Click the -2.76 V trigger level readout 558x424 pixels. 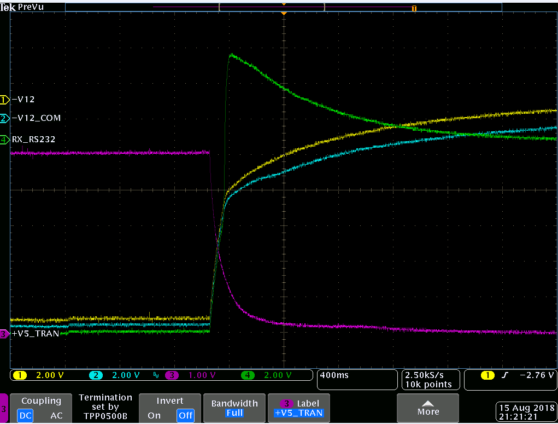[x=537, y=375]
